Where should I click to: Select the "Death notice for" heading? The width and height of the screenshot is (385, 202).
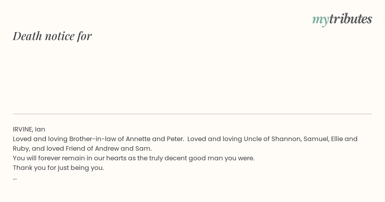pyautogui.click(x=52, y=36)
